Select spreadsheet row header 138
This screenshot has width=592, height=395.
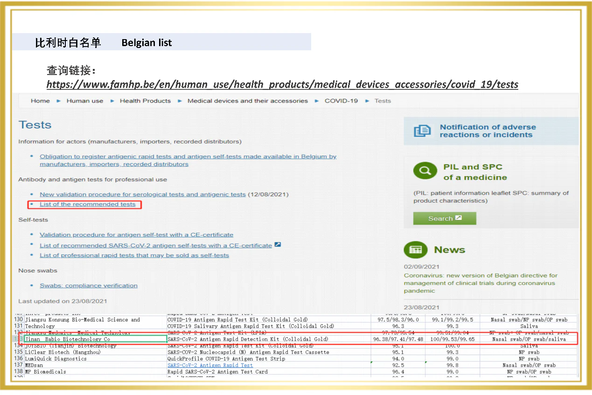point(19,372)
